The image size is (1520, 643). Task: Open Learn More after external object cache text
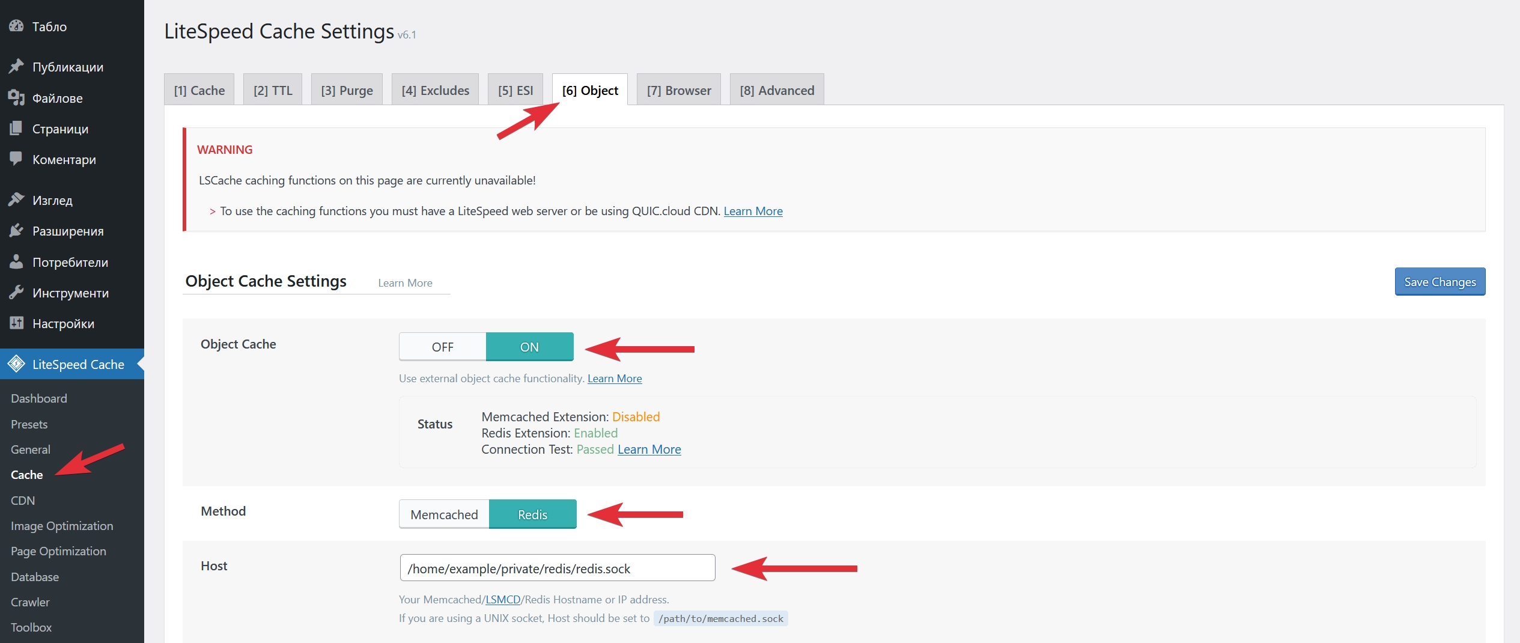tap(615, 379)
